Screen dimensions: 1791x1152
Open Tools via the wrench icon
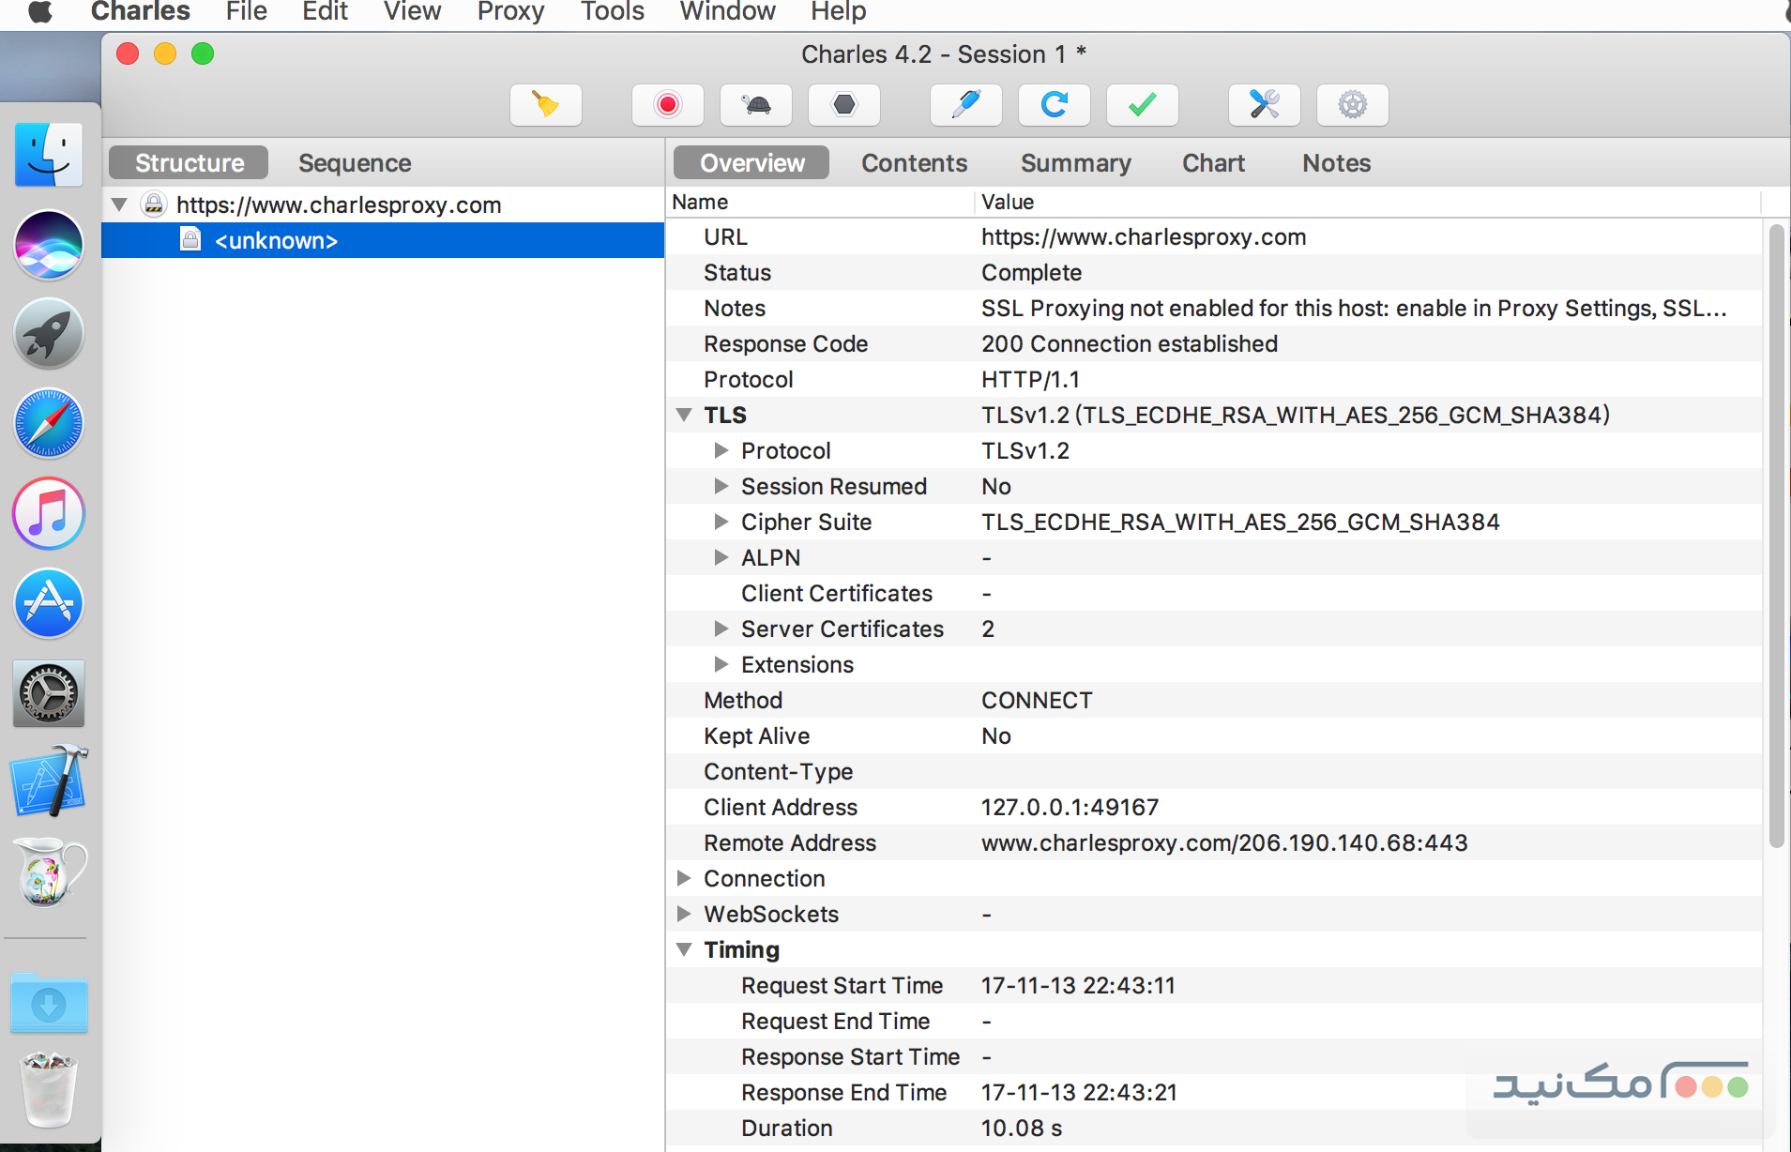(1264, 105)
